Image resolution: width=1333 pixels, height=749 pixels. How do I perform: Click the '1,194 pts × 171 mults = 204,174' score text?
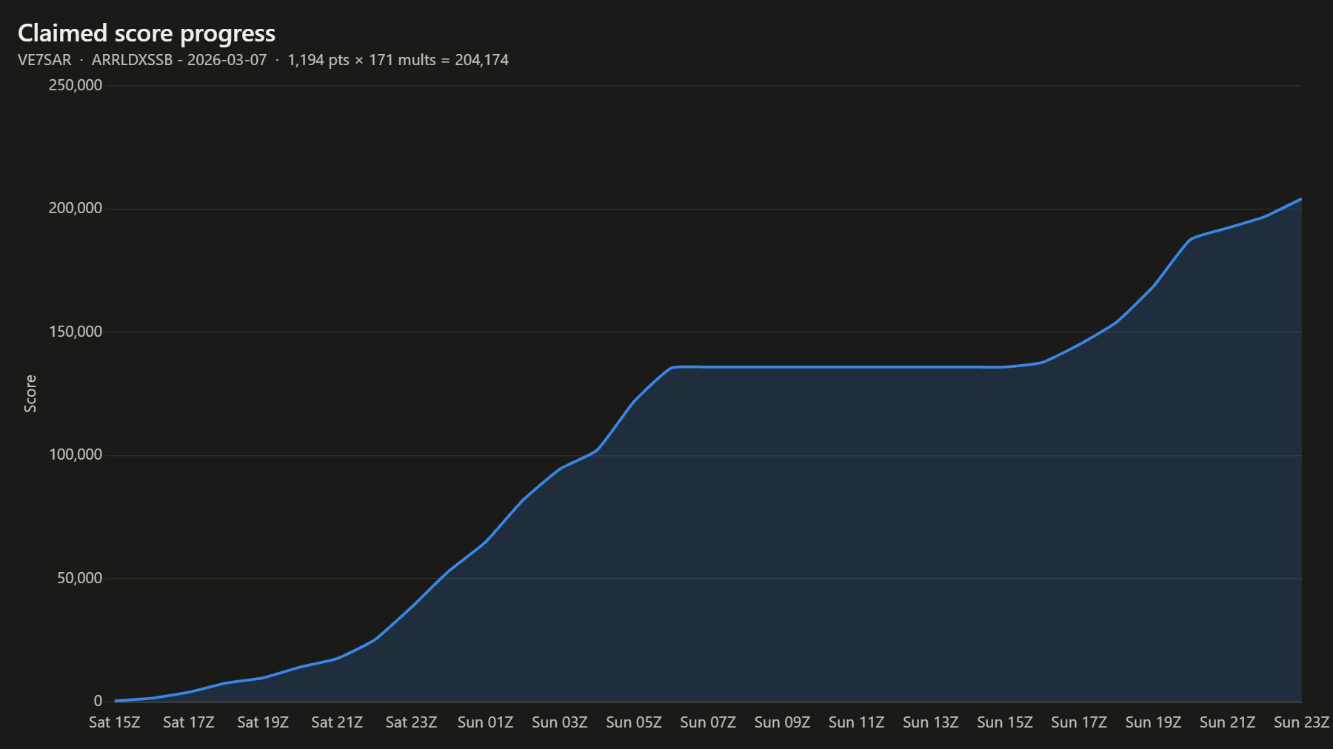(398, 60)
